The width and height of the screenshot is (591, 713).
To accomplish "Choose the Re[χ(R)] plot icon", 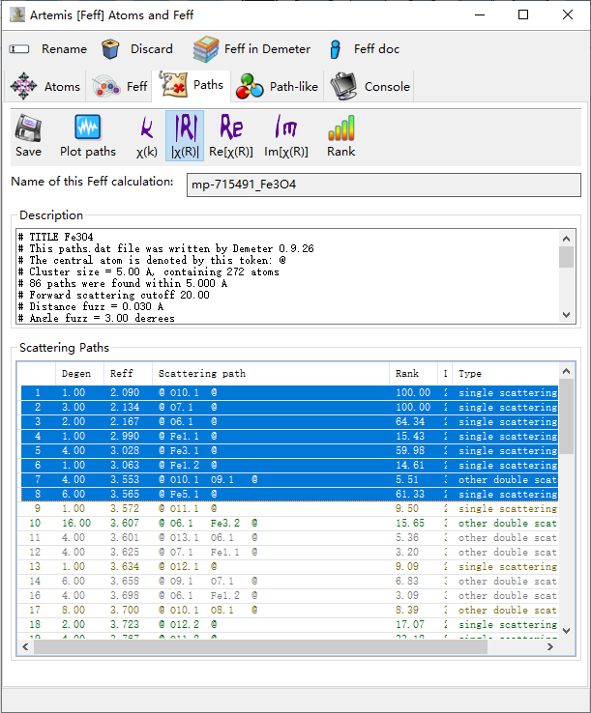I will tap(230, 135).
